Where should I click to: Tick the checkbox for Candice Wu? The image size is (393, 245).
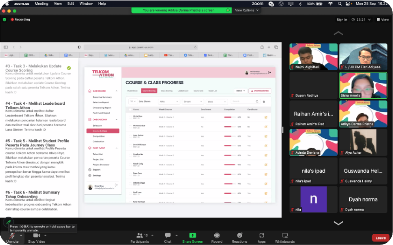130,155
